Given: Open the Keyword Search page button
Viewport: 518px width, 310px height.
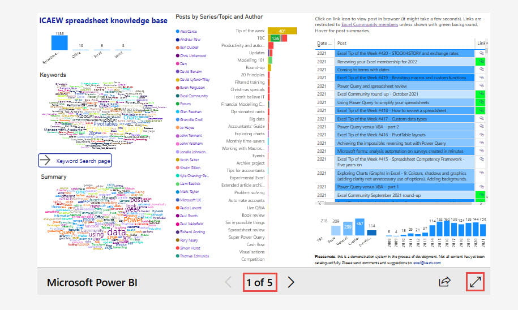Looking at the screenshot, I should 75,161.
